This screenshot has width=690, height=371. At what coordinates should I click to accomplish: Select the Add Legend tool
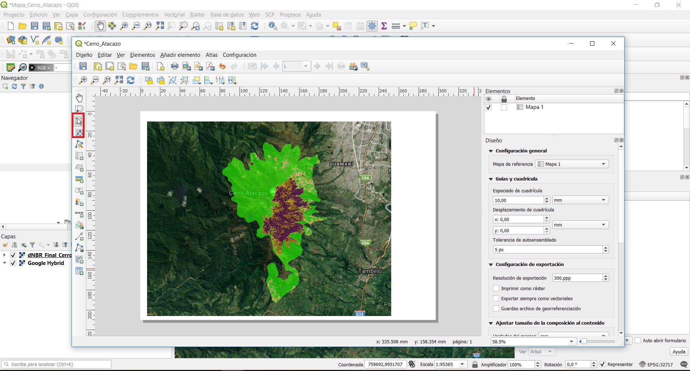click(79, 202)
